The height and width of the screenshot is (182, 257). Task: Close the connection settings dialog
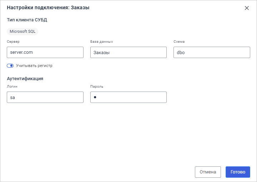pyautogui.click(x=247, y=8)
